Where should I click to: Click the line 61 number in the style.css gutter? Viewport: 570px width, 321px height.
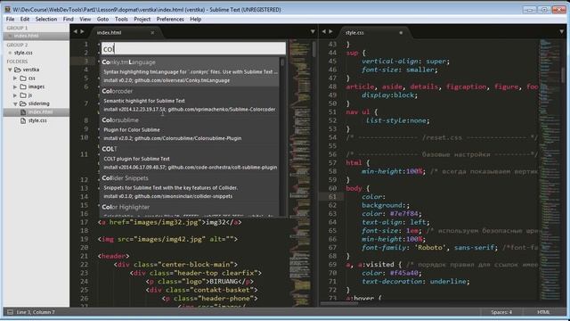click(332, 197)
